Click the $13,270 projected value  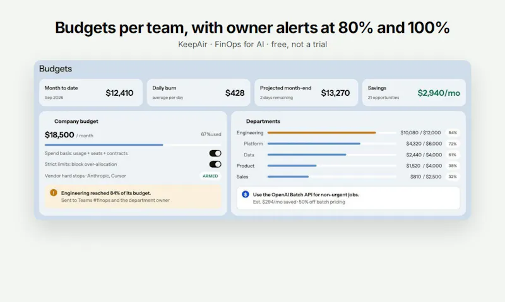(335, 93)
